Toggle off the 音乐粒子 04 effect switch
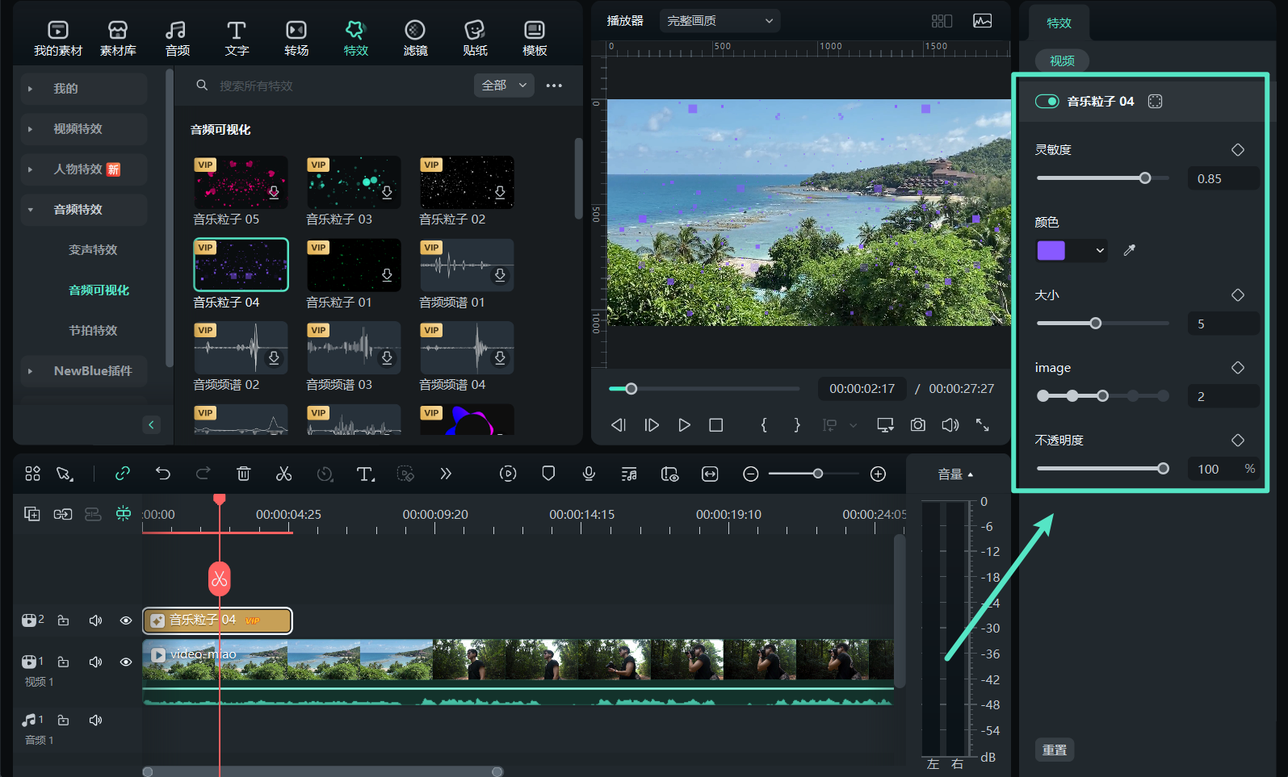This screenshot has width=1288, height=777. 1047,101
